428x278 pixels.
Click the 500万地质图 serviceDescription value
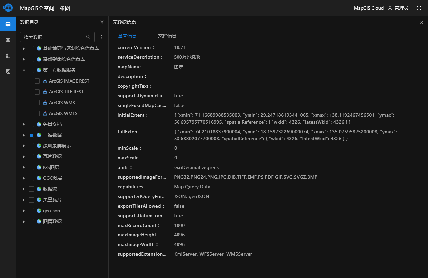coord(188,57)
